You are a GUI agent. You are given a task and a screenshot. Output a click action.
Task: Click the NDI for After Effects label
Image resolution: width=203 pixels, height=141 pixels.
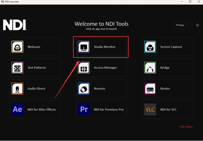[x=42, y=109]
